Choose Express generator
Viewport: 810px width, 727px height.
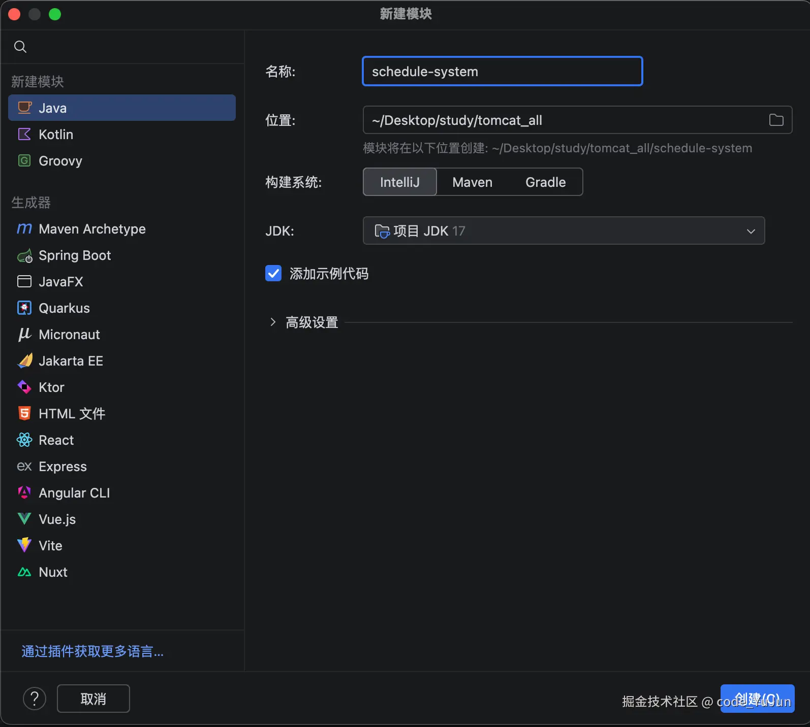point(122,466)
